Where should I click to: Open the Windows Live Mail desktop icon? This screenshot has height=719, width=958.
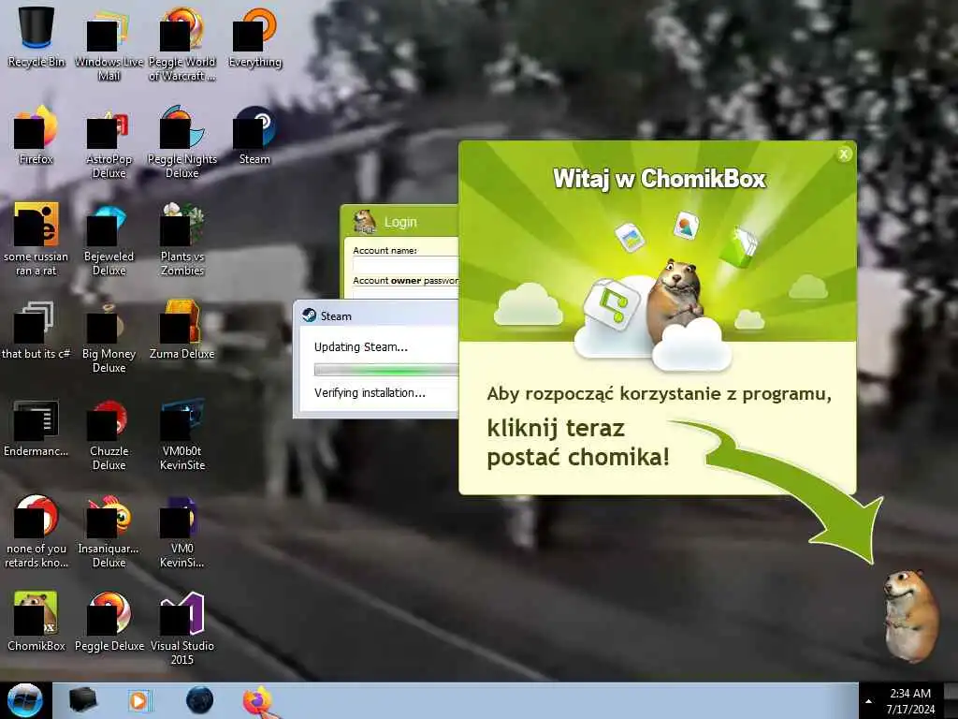click(109, 44)
